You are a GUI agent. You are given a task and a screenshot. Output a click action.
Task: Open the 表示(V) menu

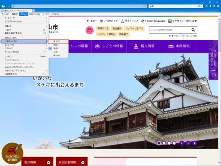point(23,14)
